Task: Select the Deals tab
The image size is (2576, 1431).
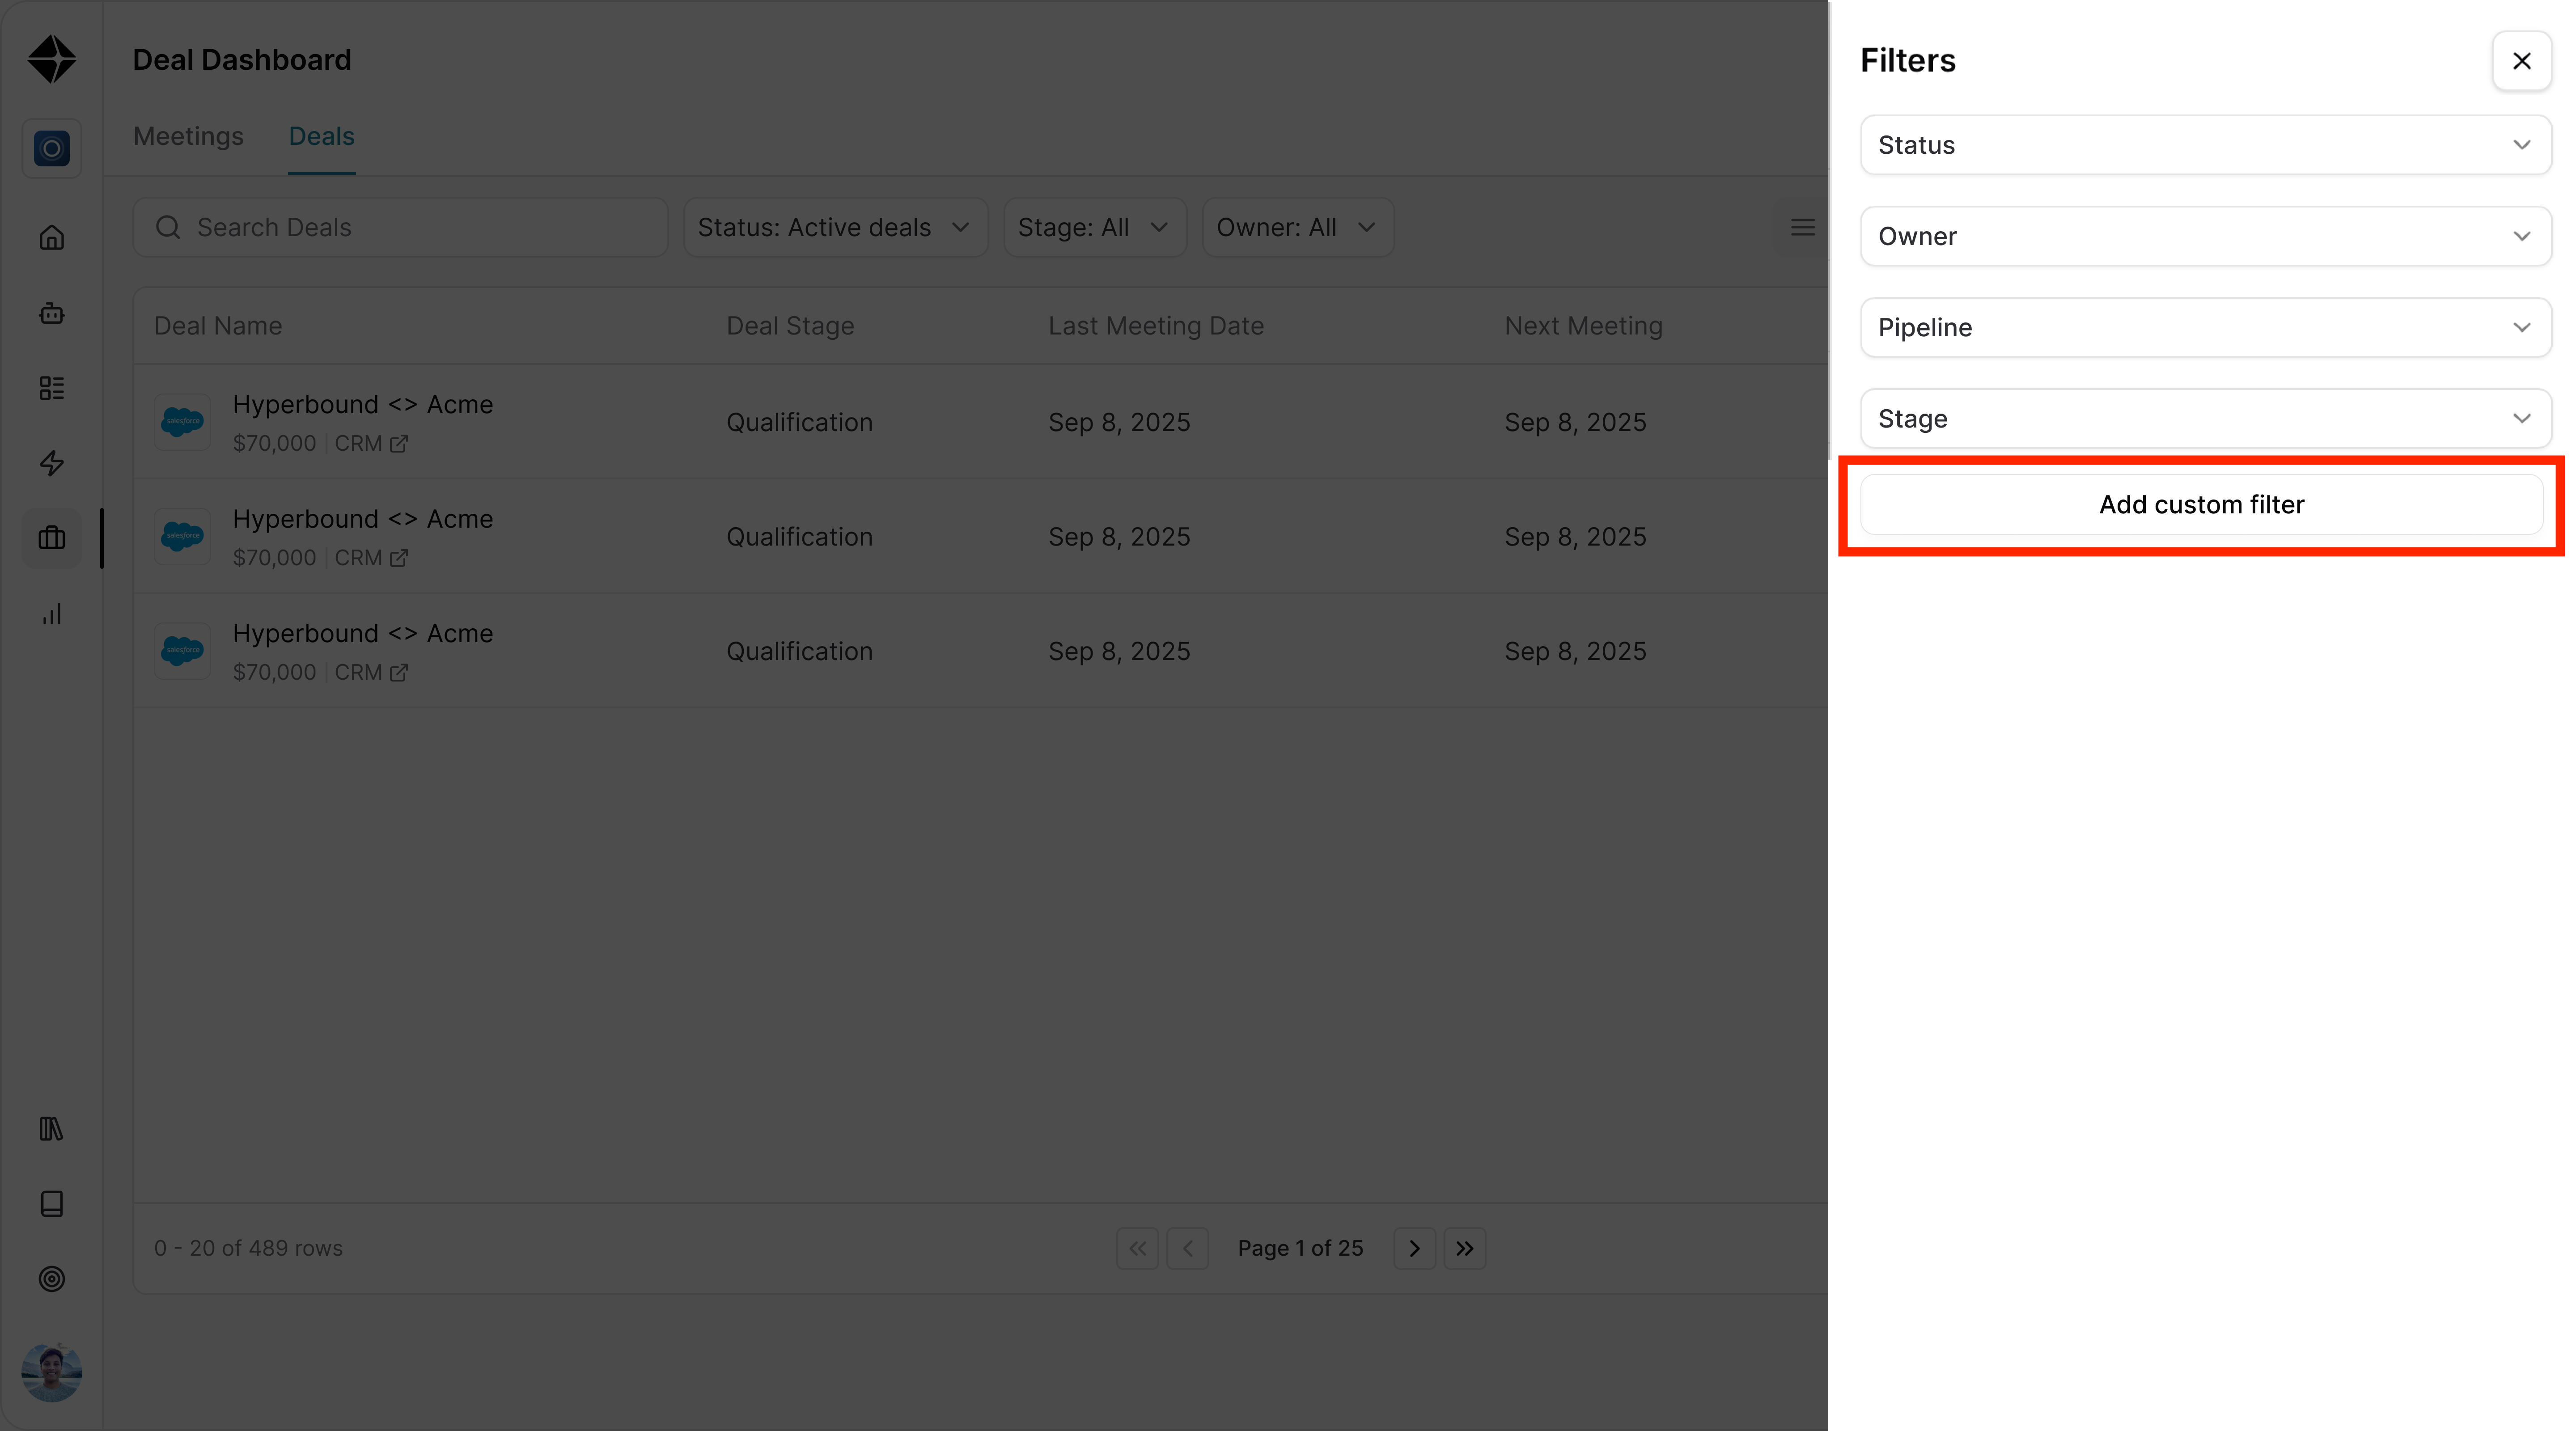Action: click(x=321, y=136)
